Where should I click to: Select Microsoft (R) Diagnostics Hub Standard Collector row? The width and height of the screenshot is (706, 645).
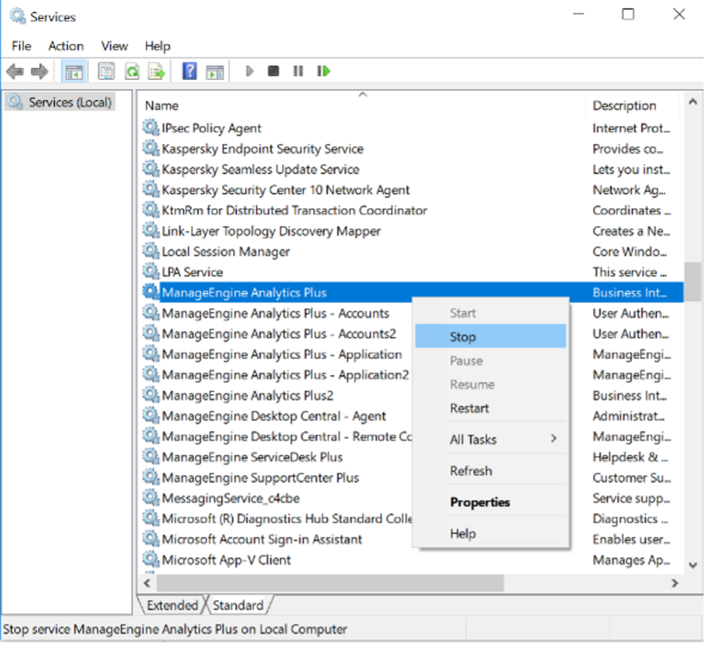pyautogui.click(x=287, y=518)
